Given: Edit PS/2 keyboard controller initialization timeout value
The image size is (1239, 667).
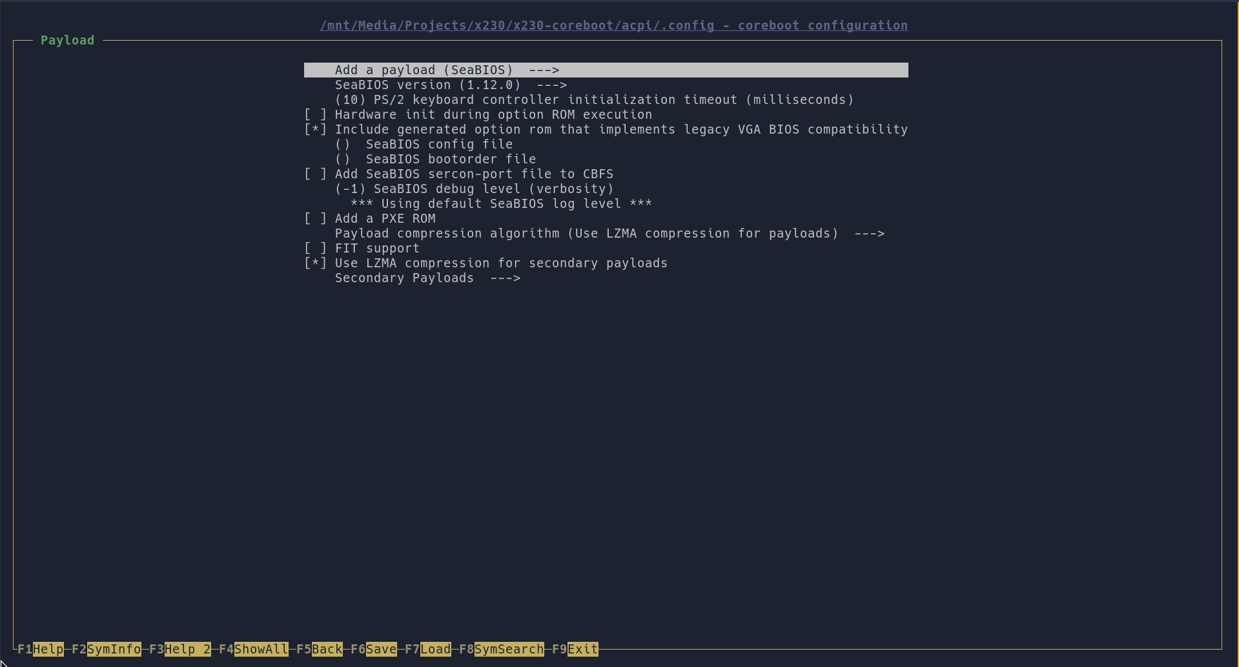Looking at the screenshot, I should point(594,100).
